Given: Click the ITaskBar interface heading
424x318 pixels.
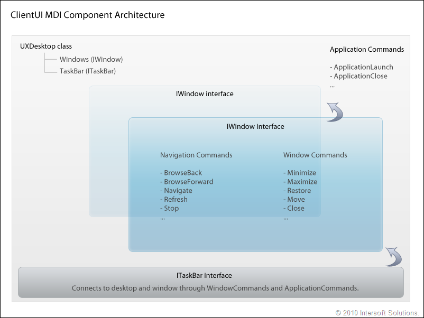Looking at the screenshot, I should pos(204,275).
